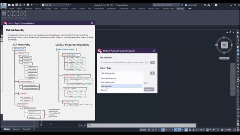Open the coordinate system dropdown below the ViewCube
The height and width of the screenshot is (135, 240).
pos(224,58)
